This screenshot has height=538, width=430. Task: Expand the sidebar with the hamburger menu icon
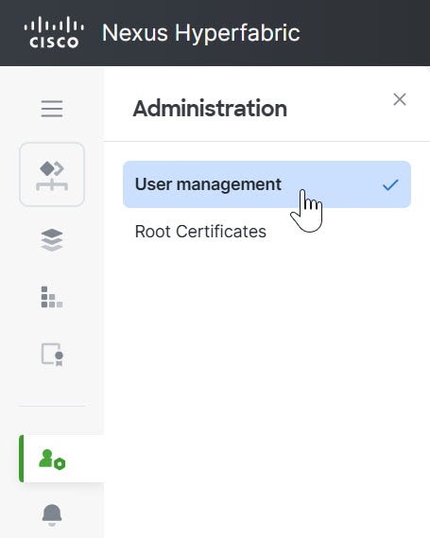(52, 109)
